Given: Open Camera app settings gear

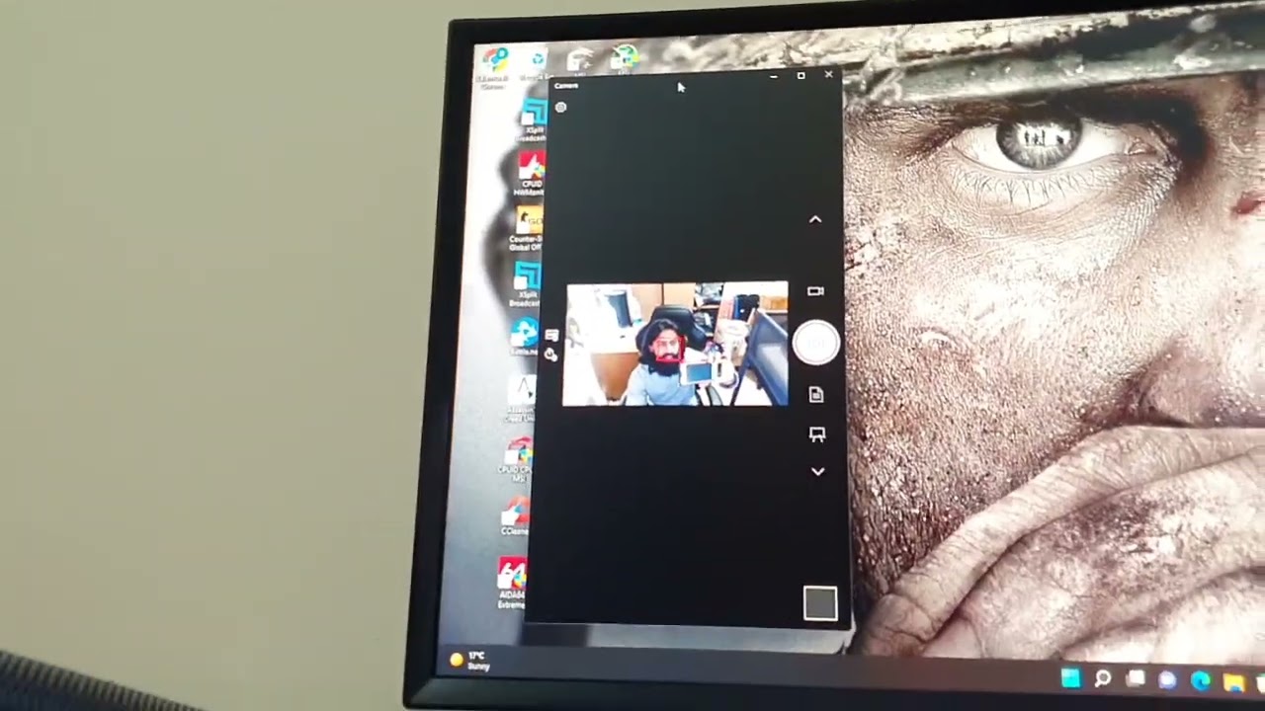Looking at the screenshot, I should 560,107.
